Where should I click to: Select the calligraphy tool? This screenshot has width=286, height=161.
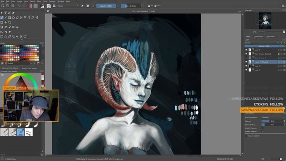13,13
